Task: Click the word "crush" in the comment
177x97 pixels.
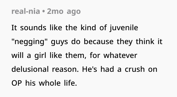Action: [135, 69]
